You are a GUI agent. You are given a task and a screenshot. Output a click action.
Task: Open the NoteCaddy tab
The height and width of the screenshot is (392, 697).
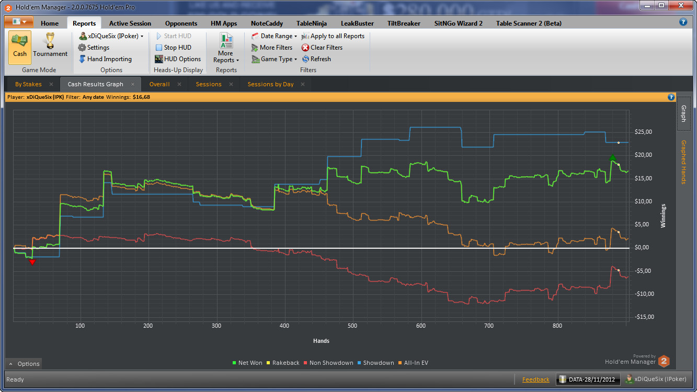click(267, 23)
